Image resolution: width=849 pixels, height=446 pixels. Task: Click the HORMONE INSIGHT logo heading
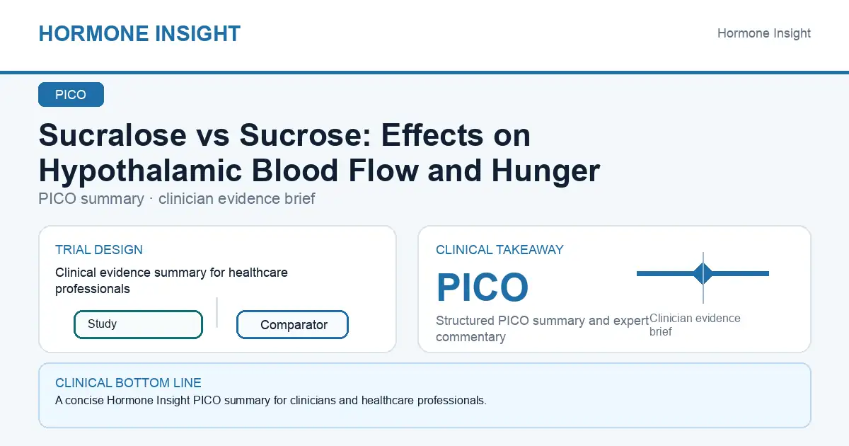tap(139, 33)
